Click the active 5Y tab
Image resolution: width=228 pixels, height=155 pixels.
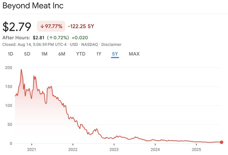click(x=115, y=54)
